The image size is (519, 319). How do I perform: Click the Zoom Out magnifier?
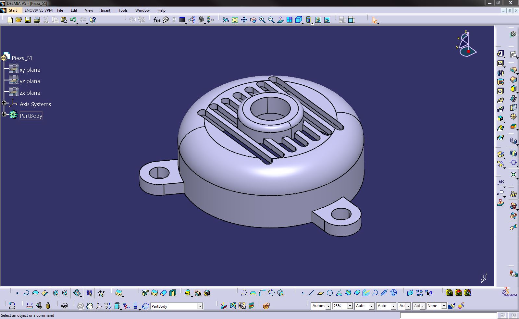tap(271, 20)
